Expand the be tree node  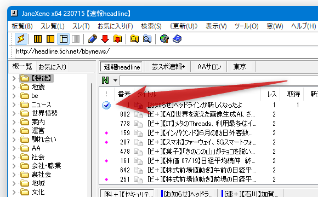pyautogui.click(x=14, y=96)
